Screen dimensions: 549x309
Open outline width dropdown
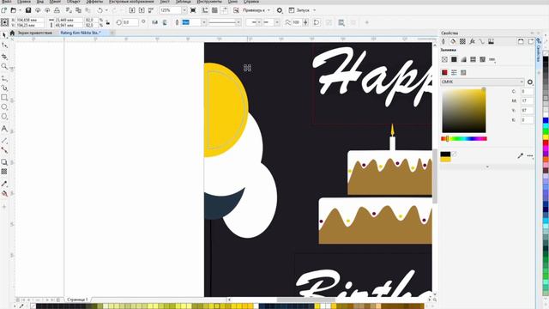(204, 22)
